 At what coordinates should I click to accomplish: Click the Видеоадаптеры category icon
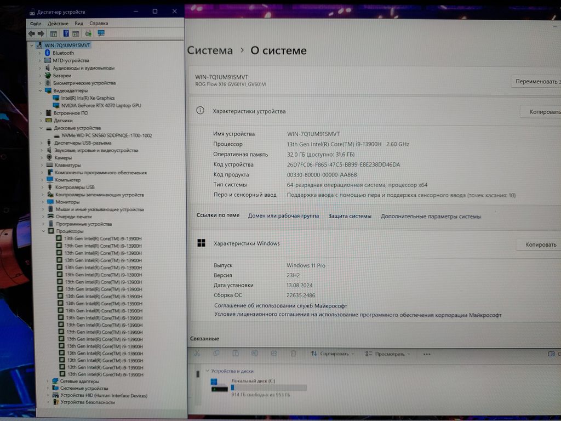pos(48,90)
